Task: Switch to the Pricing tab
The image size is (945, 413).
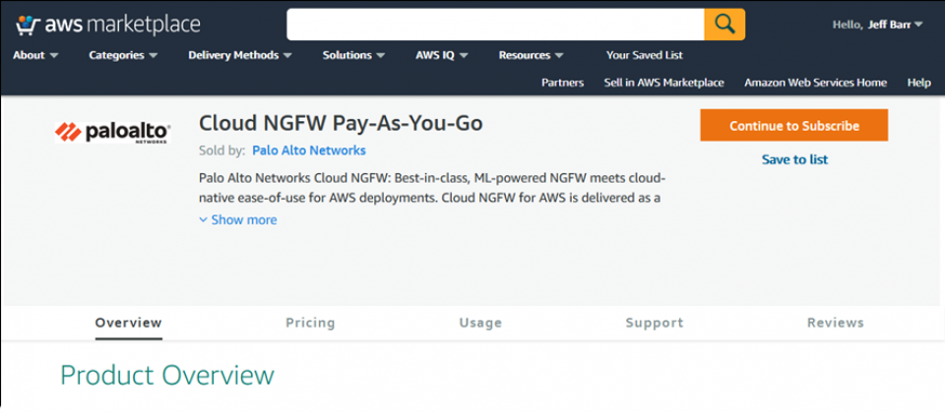Action: 310,324
